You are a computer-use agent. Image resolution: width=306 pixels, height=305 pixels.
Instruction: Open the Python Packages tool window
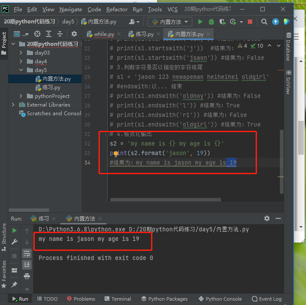[165, 299]
